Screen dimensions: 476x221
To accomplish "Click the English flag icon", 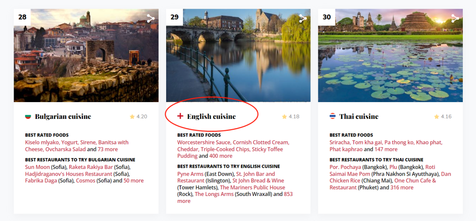I will [180, 116].
